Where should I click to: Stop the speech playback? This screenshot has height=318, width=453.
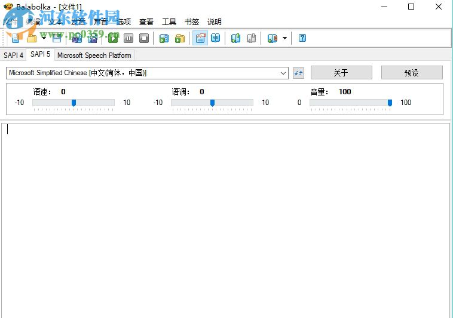(x=144, y=38)
